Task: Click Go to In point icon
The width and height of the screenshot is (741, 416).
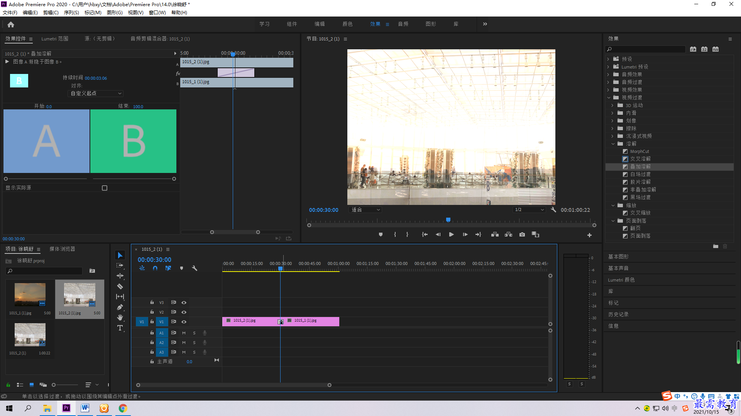Action: pyautogui.click(x=425, y=235)
